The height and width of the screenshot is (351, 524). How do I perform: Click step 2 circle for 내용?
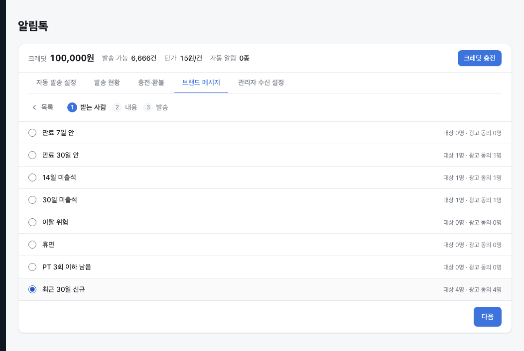[117, 107]
